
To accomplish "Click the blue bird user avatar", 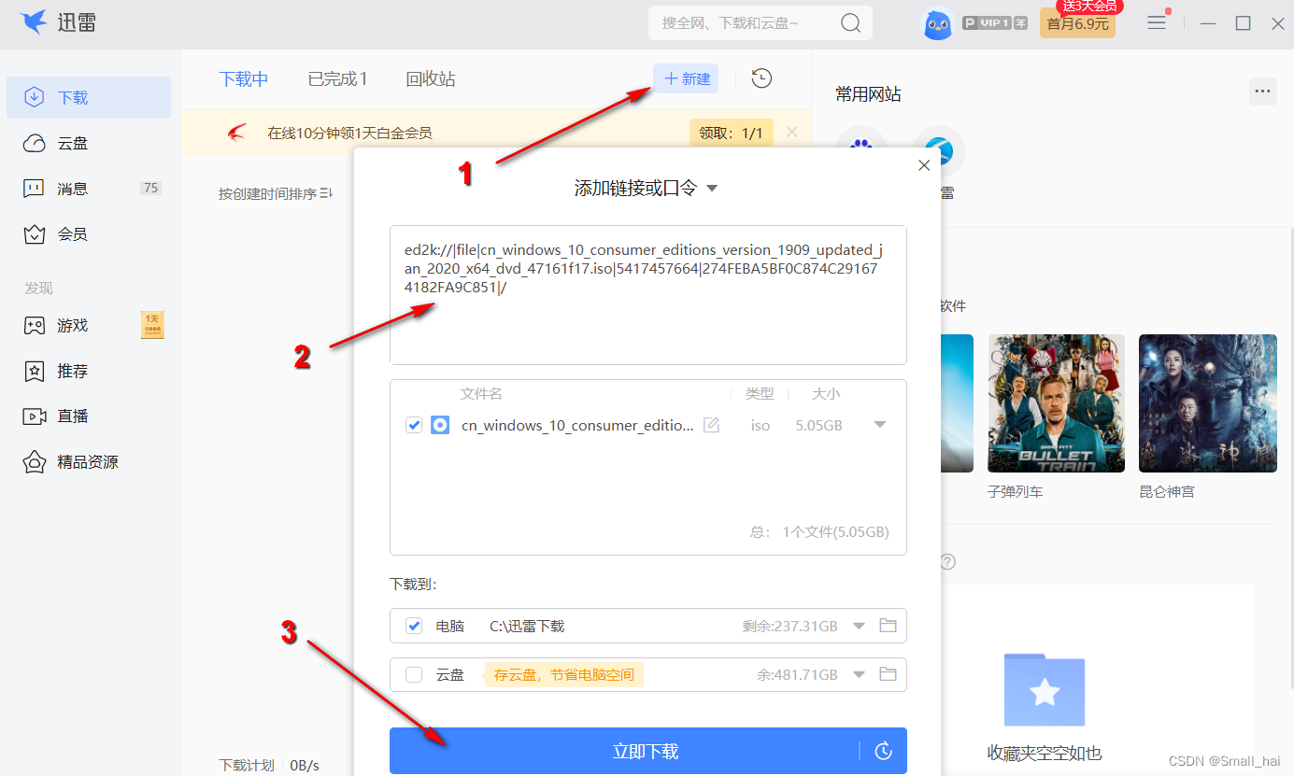I will tap(938, 23).
